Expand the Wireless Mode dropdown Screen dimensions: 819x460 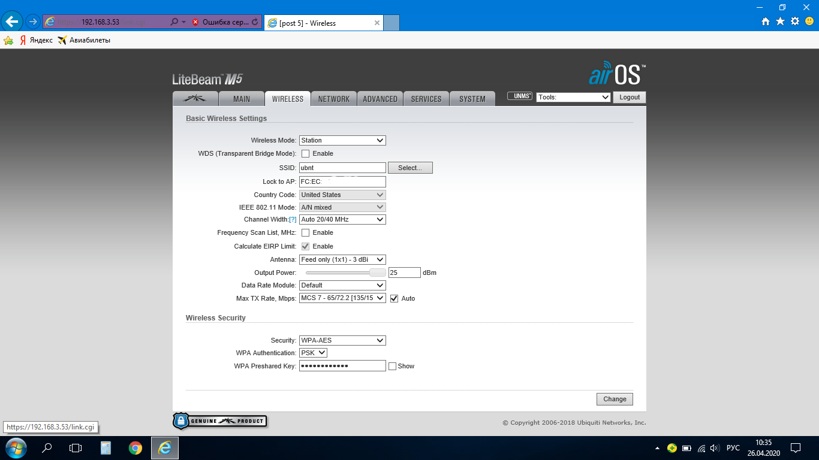pos(342,141)
